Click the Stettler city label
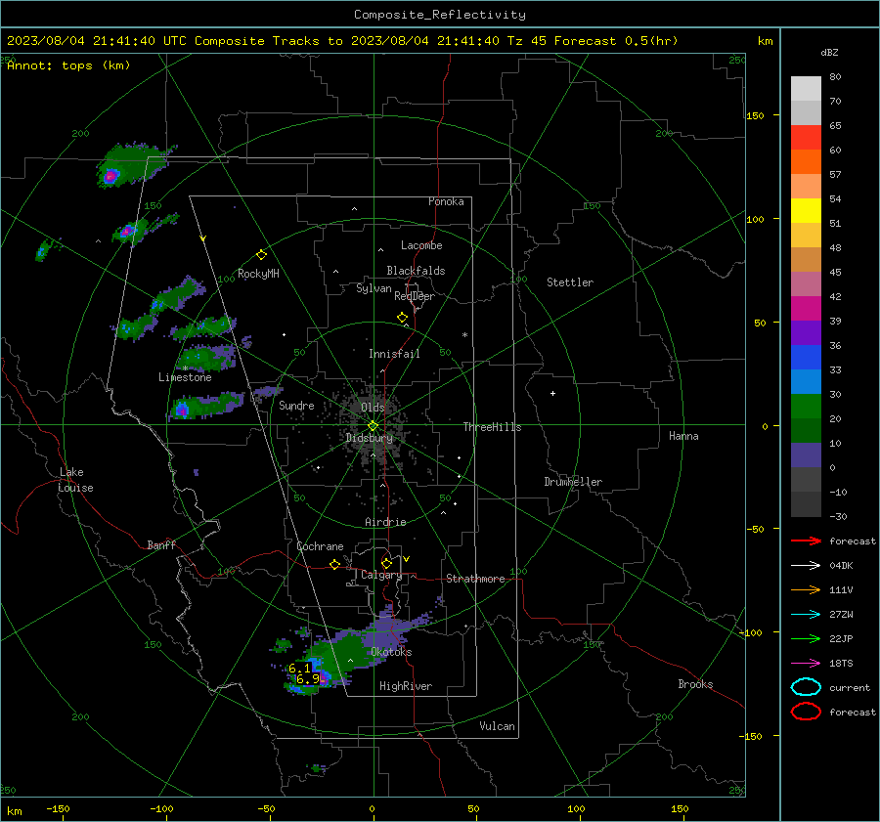The height and width of the screenshot is (822, 880). (x=570, y=282)
